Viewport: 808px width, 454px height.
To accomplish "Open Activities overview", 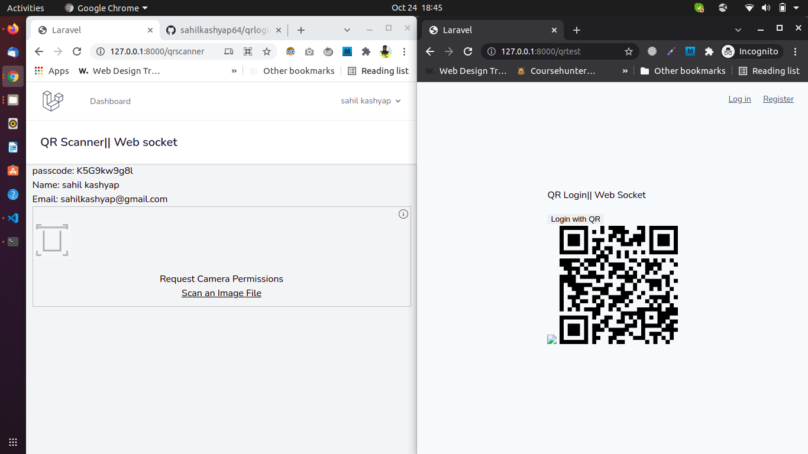I will (25, 8).
